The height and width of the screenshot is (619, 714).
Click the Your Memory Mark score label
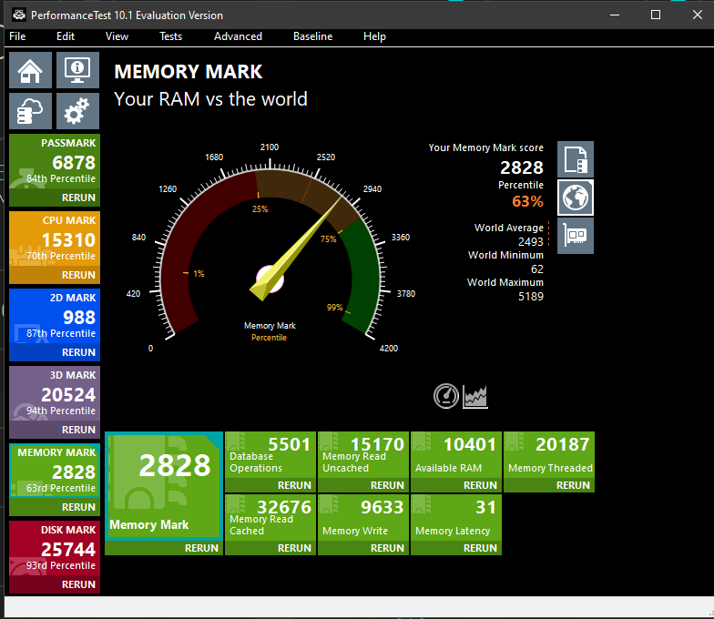click(486, 147)
